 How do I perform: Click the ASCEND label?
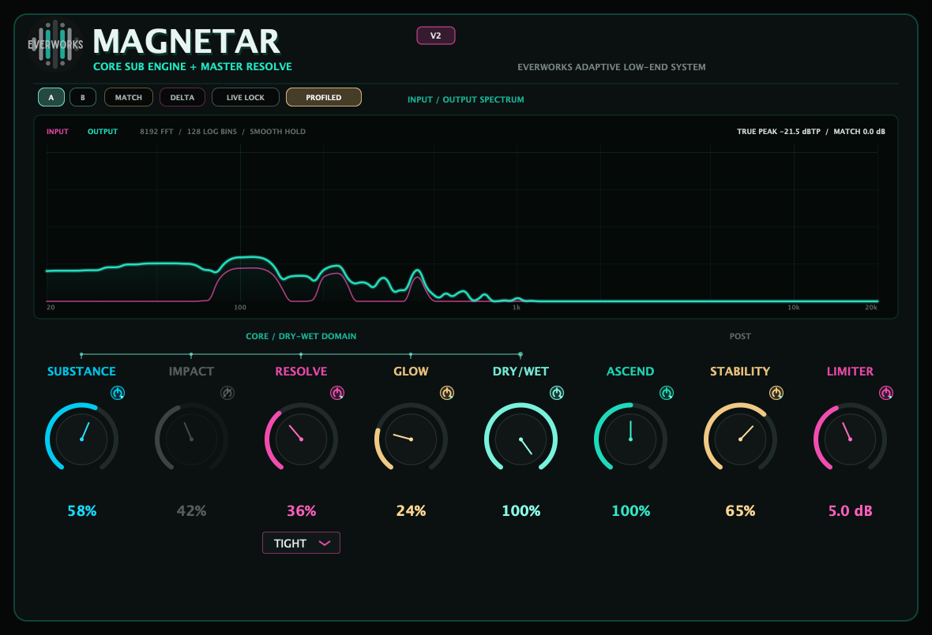630,372
